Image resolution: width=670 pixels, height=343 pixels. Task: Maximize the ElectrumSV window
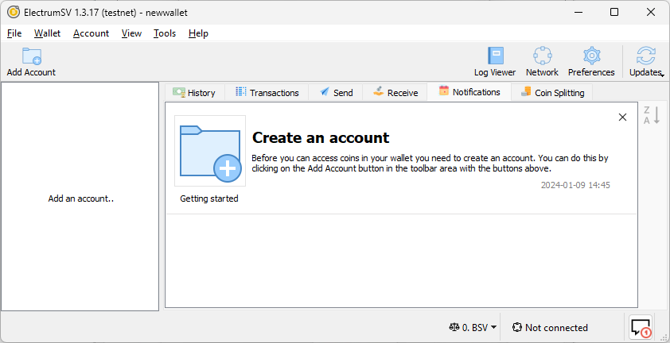(x=614, y=13)
